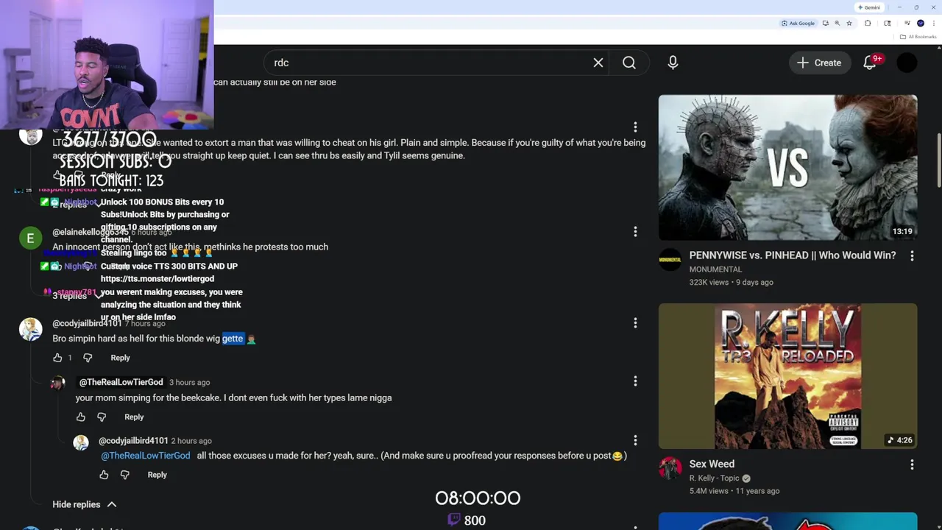
Task: Reply to the 'Bro simpin hard' comment
Action: (120, 358)
